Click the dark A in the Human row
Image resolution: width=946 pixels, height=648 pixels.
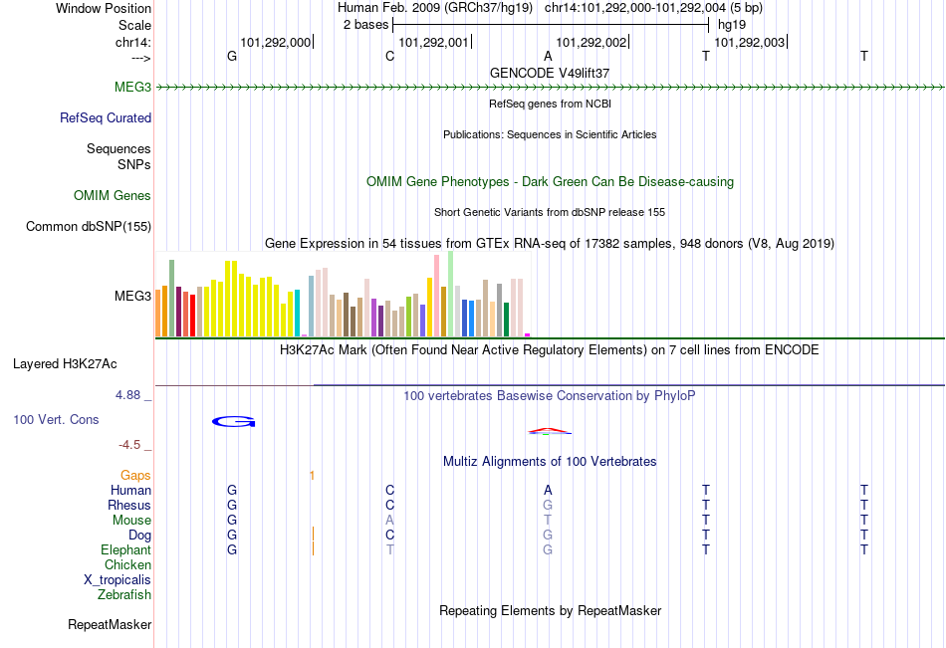pyautogui.click(x=548, y=490)
